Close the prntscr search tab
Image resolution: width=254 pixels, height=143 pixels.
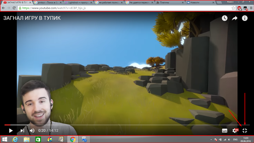(61, 3)
